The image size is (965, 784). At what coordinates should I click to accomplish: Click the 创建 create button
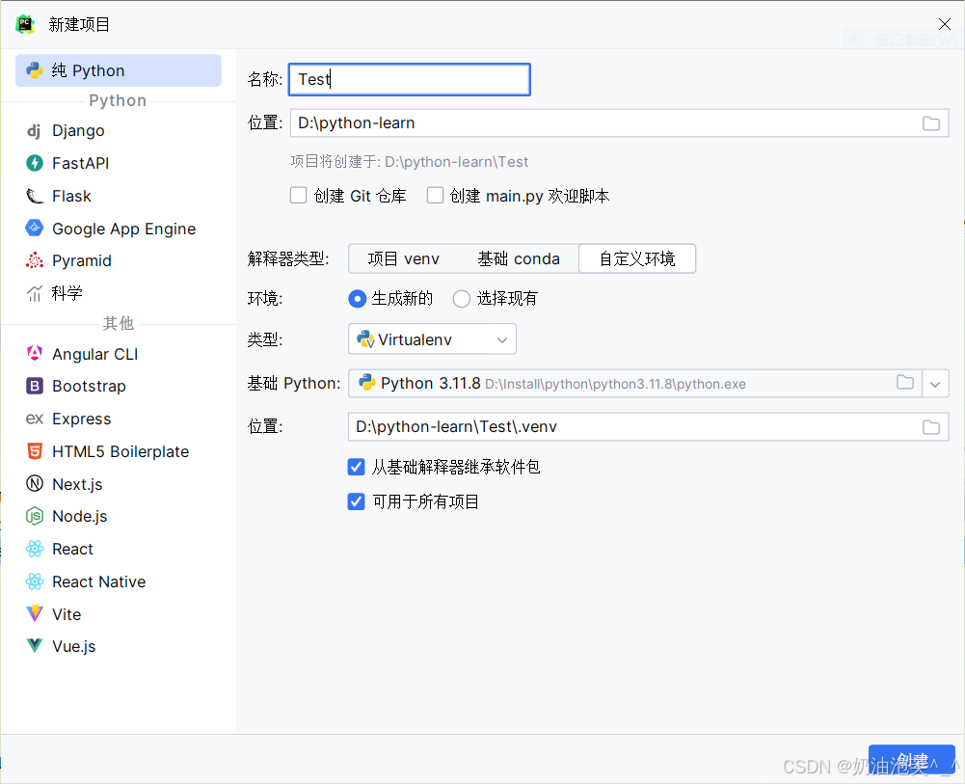[x=911, y=760]
